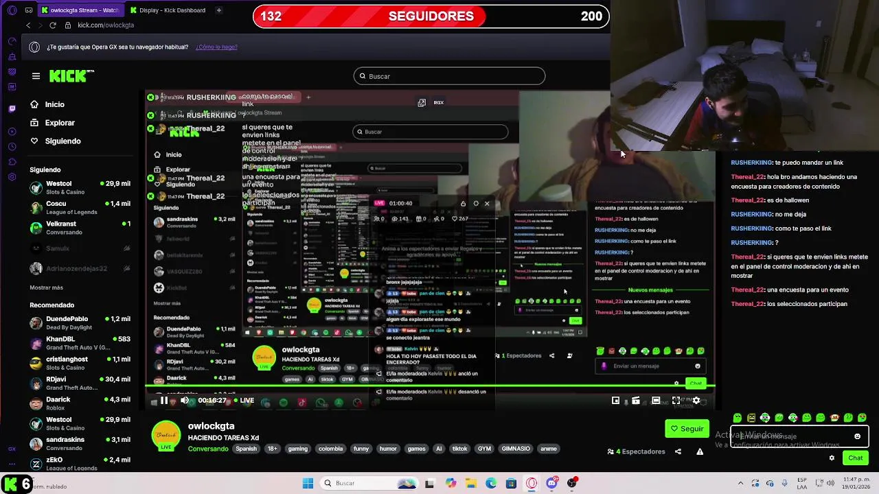Click the ¿Cómo lo hago? link
This screenshot has height=494, width=879.
pyautogui.click(x=216, y=47)
